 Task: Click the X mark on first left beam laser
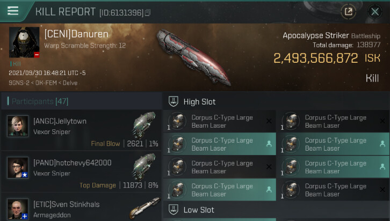(269, 121)
